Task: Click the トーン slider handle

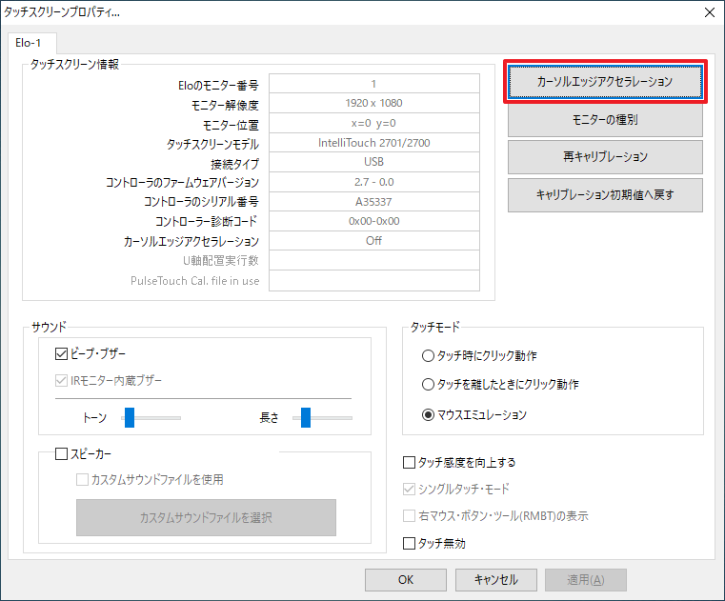Action: point(129,417)
